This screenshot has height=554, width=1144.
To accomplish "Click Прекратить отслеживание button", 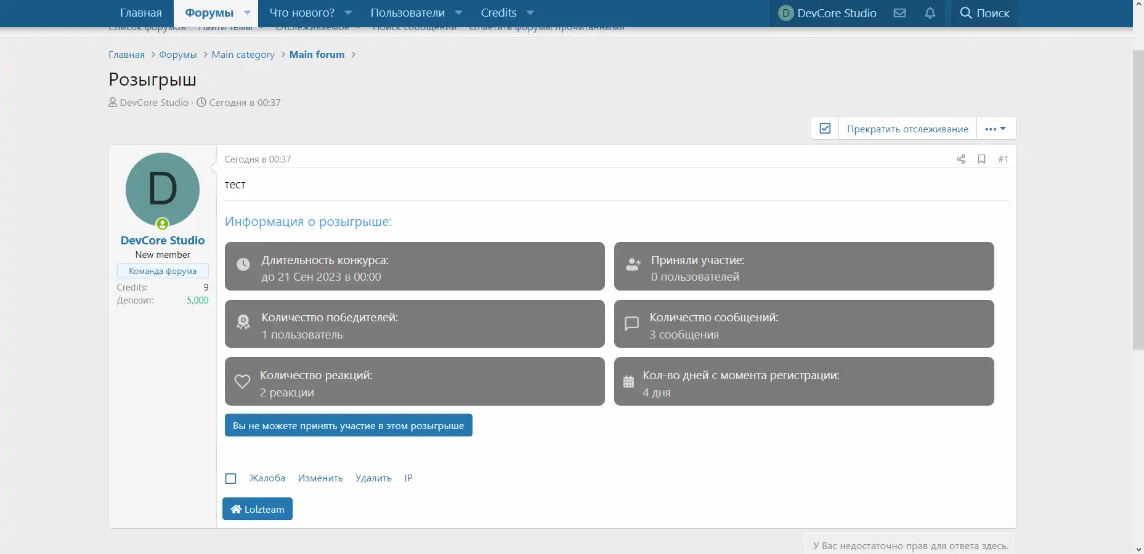I will point(907,129).
